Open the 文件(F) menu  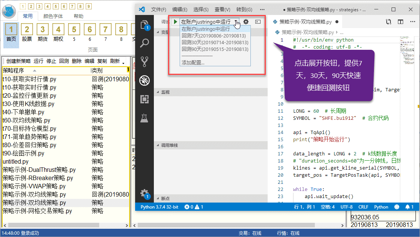tap(159, 9)
